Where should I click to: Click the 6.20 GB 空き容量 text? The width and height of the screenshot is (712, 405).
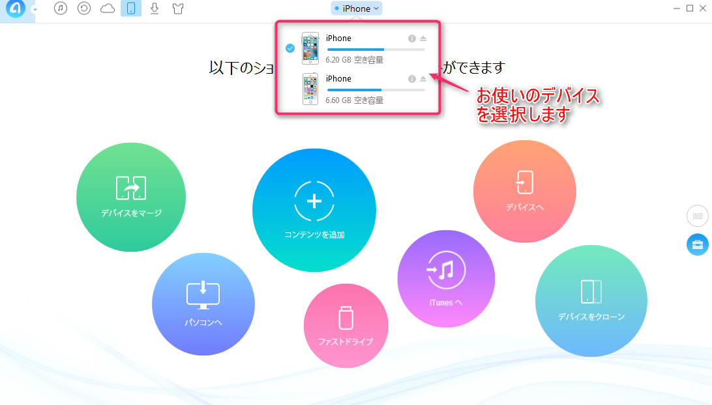pyautogui.click(x=354, y=59)
